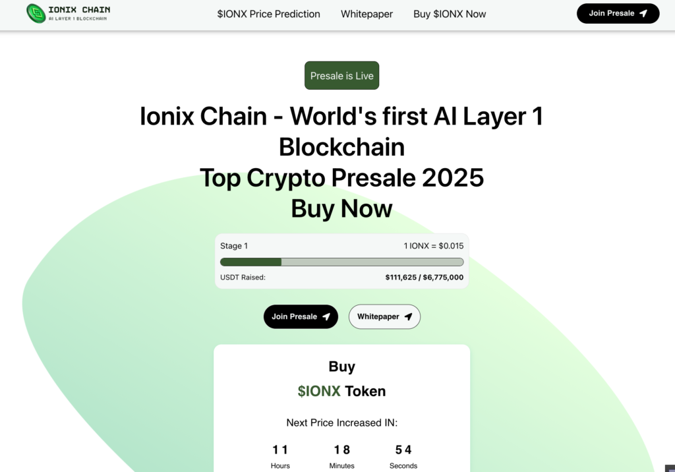The image size is (675, 472).
Task: Click the arrow icon in header Join Presale
Action: pos(643,13)
